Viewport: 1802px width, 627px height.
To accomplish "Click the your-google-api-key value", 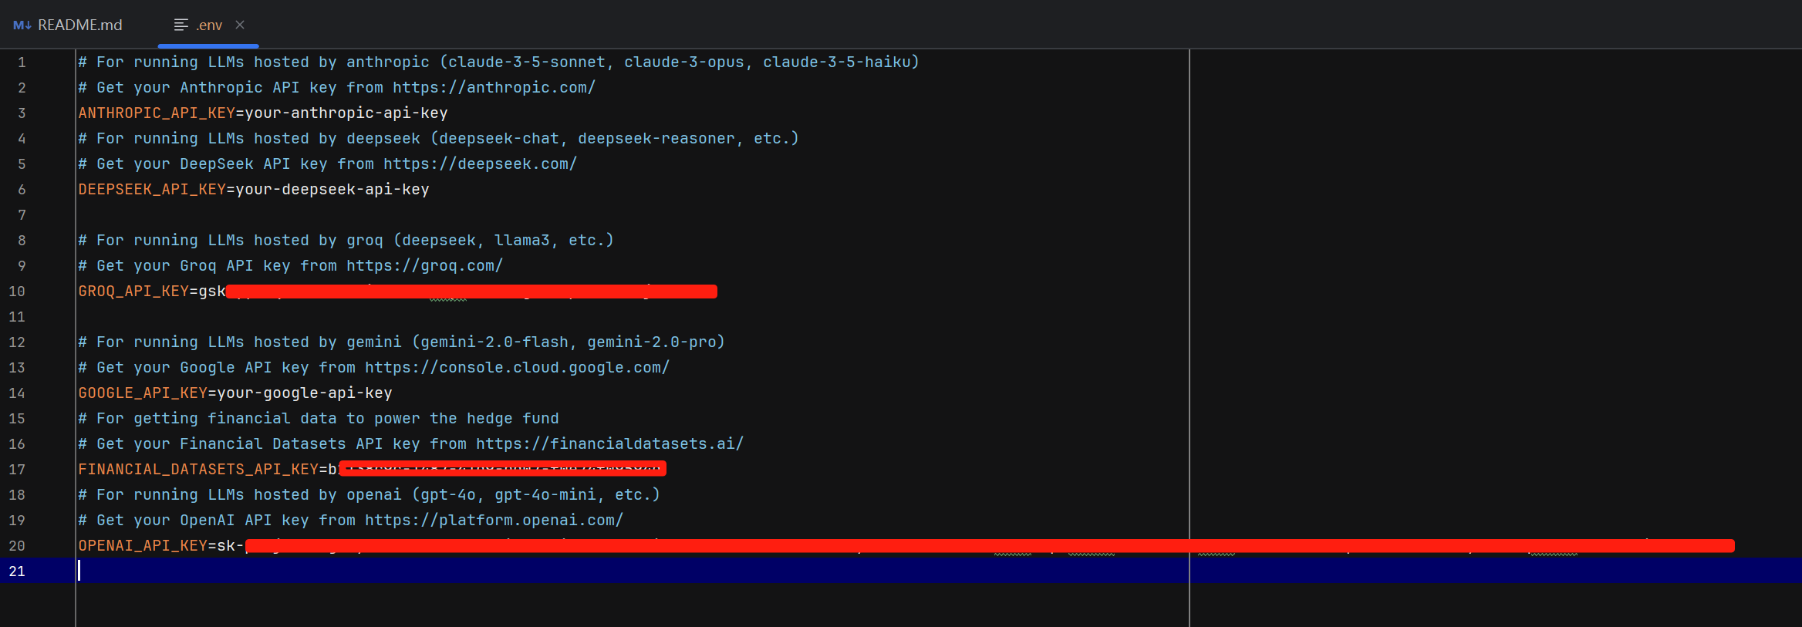I will point(305,393).
